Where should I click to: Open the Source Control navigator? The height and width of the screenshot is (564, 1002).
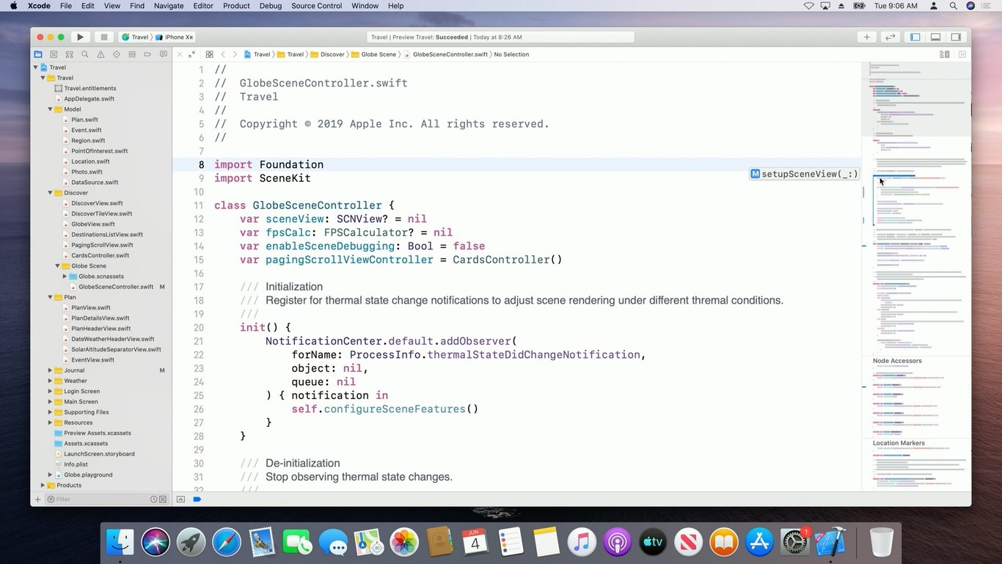[54, 54]
